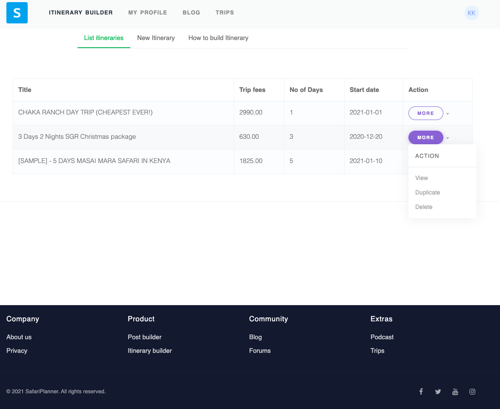
Task: Click MORE button for SGR Christmas package
Action: tap(426, 137)
